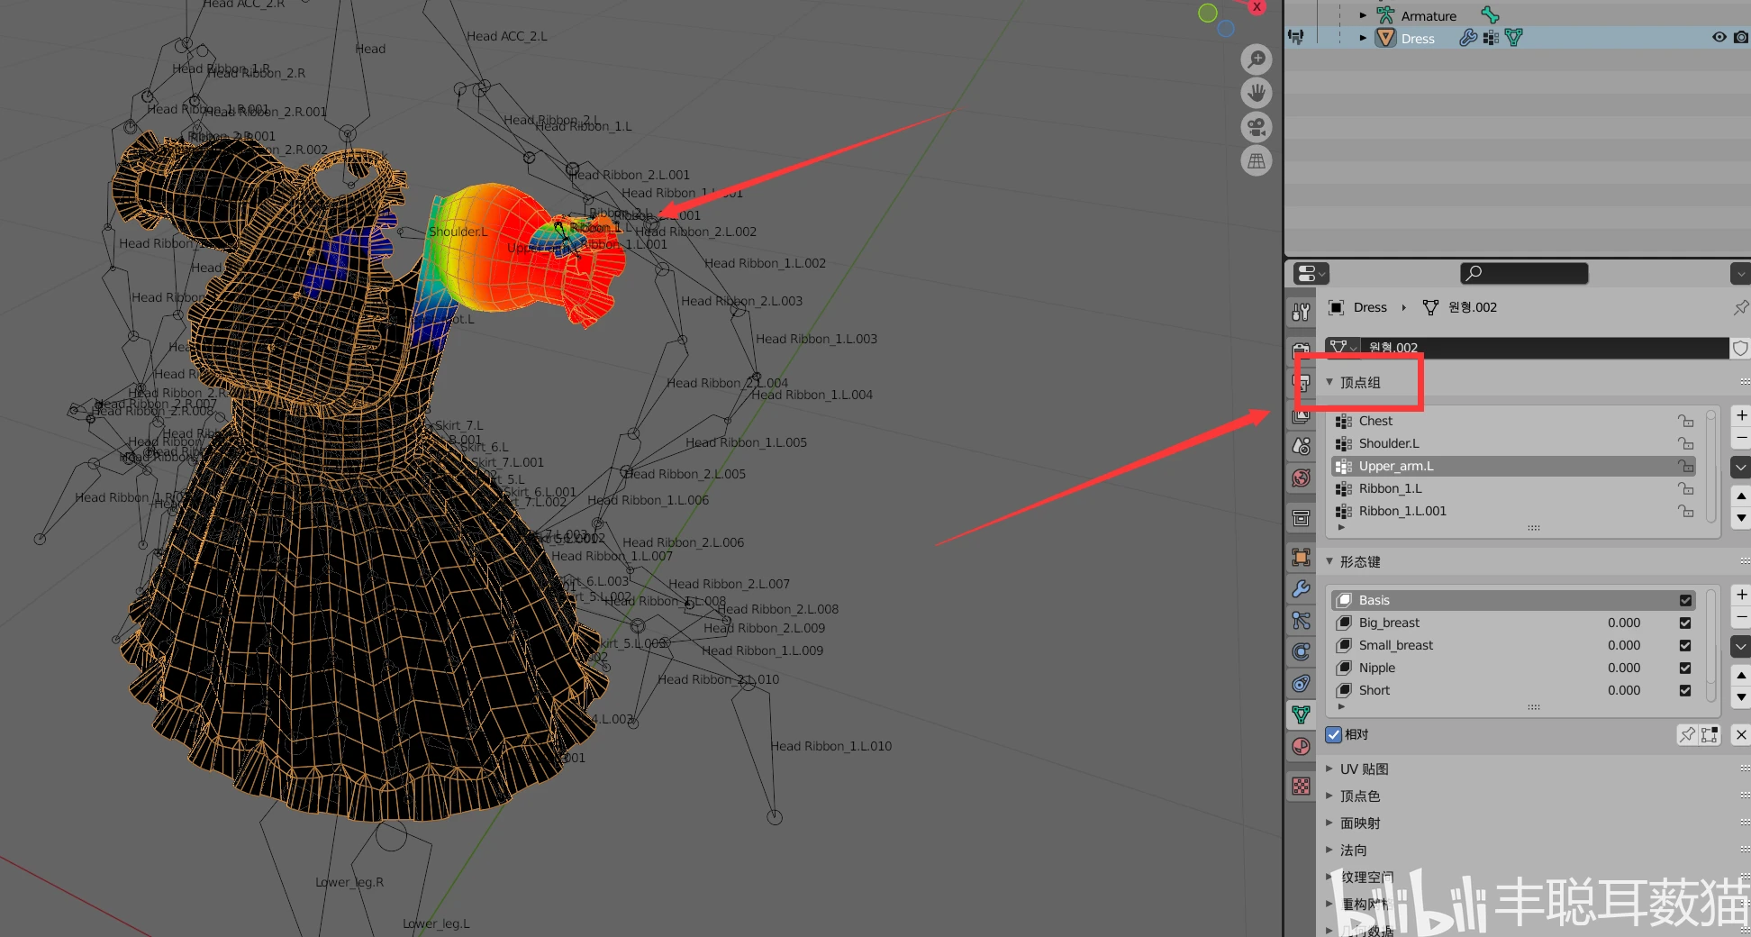Toggle Dress render camera icon in outliner

coord(1741,38)
